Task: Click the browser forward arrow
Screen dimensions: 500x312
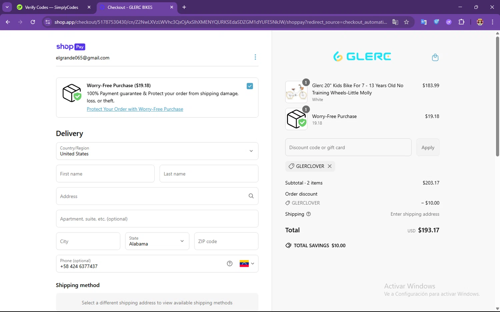Action: click(x=20, y=22)
